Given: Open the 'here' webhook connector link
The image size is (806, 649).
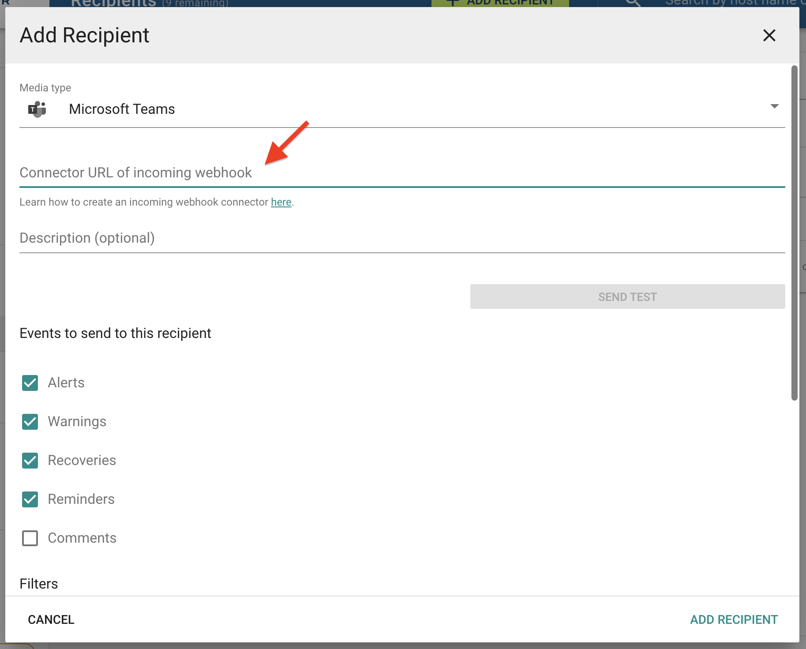Looking at the screenshot, I should click(281, 202).
